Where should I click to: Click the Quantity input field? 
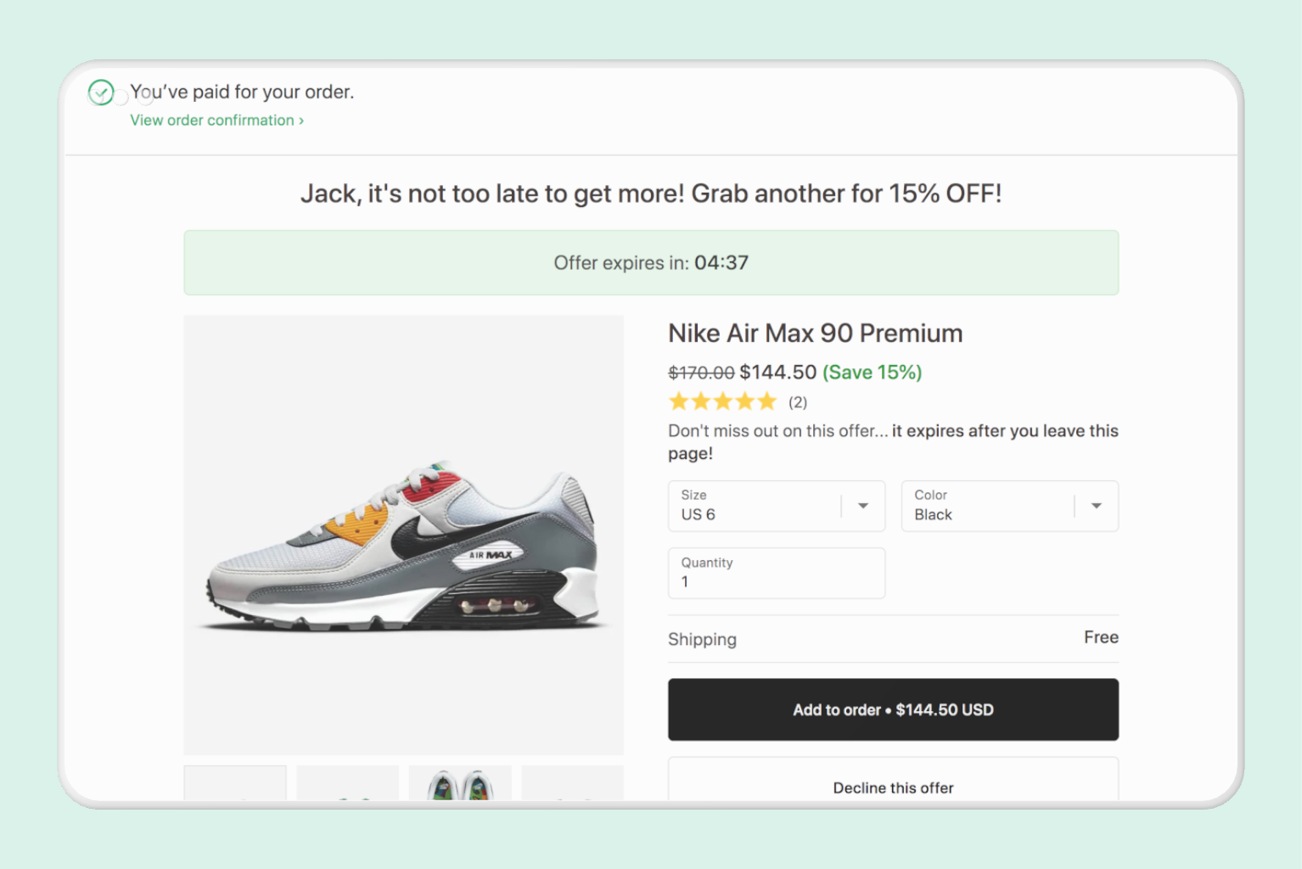[x=776, y=574]
